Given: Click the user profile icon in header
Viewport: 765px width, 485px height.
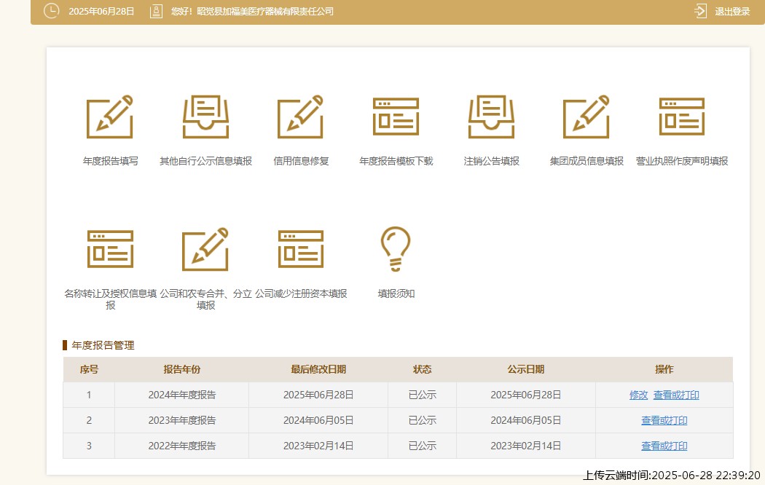Looking at the screenshot, I should pos(156,11).
